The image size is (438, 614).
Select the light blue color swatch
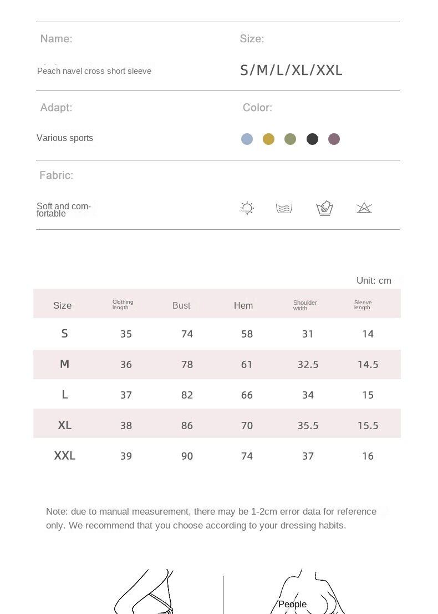pos(247,139)
